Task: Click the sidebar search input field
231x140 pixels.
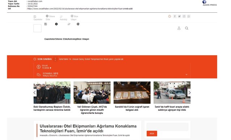Action: pyautogui.click(x=167, y=127)
